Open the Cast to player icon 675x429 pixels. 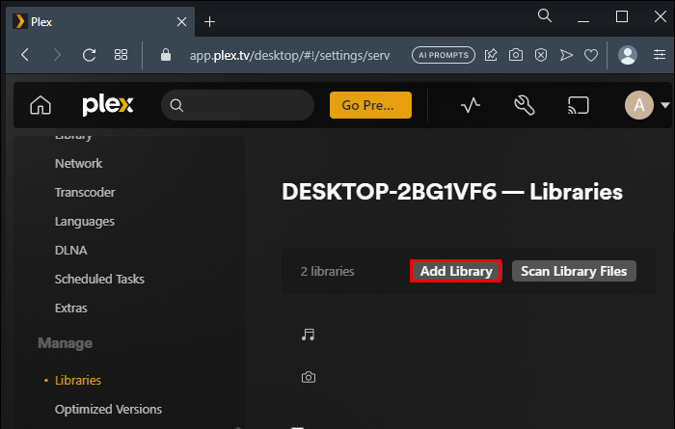(579, 105)
